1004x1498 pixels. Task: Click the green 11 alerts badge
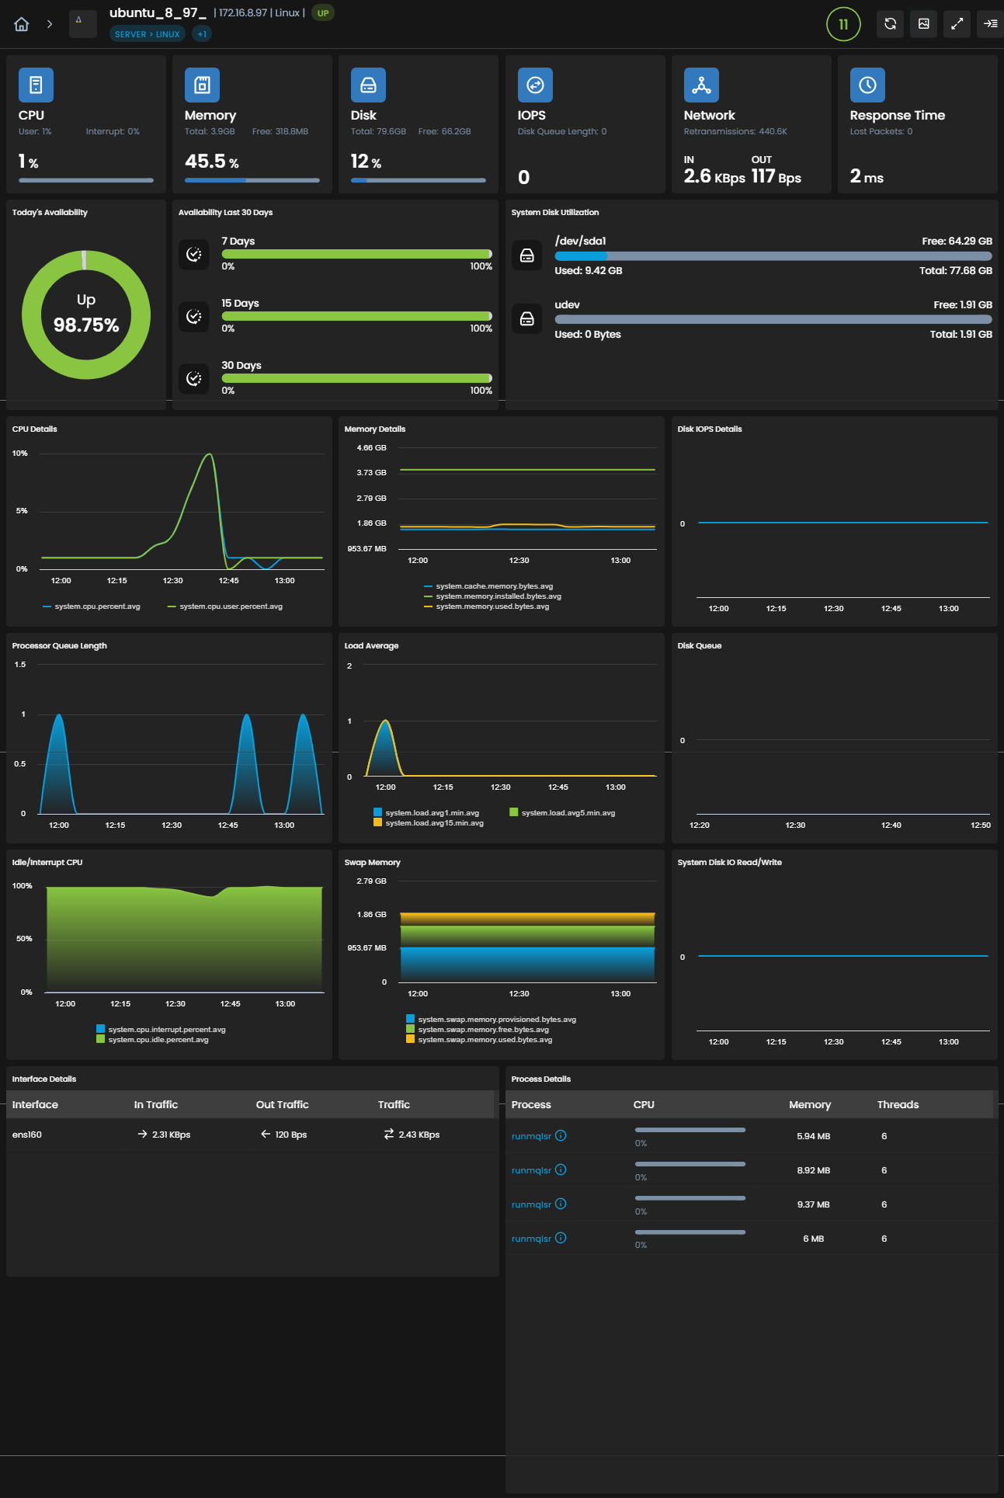coord(843,24)
